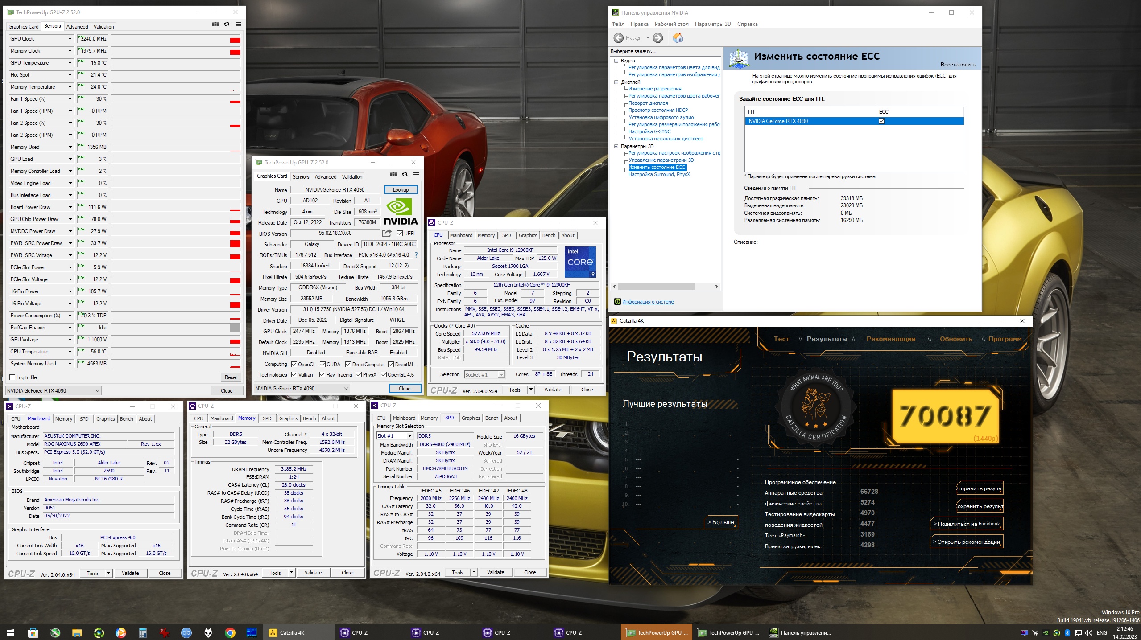The height and width of the screenshot is (640, 1141).
Task: Toggle Ray Tracing checkbox in GPU-Z
Action: pyautogui.click(x=322, y=375)
